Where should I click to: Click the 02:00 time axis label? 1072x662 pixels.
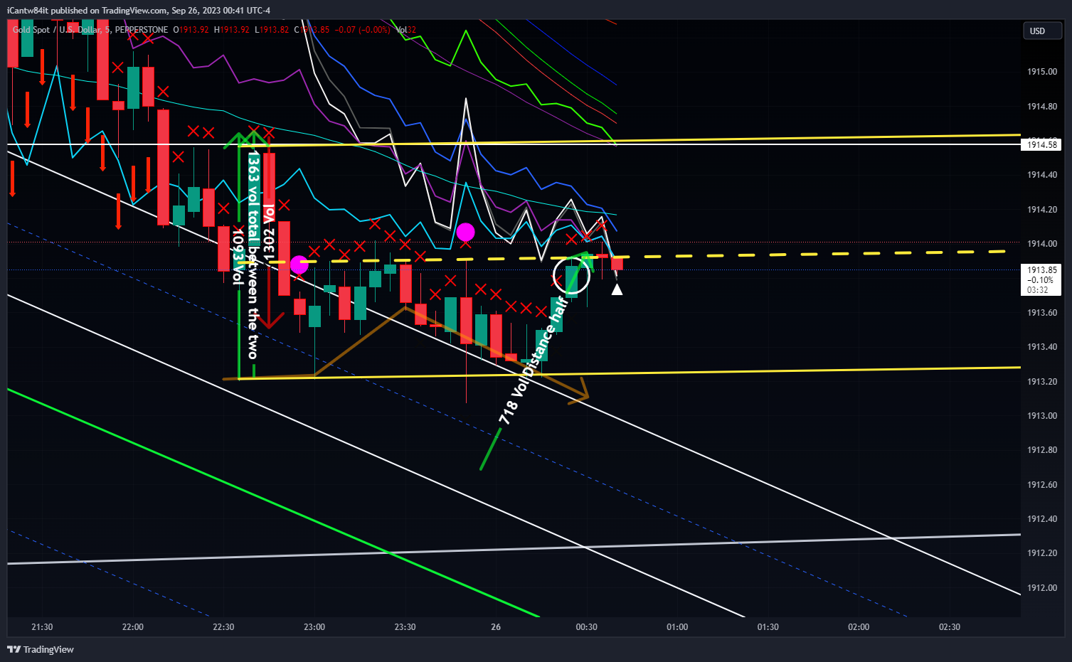coord(859,627)
